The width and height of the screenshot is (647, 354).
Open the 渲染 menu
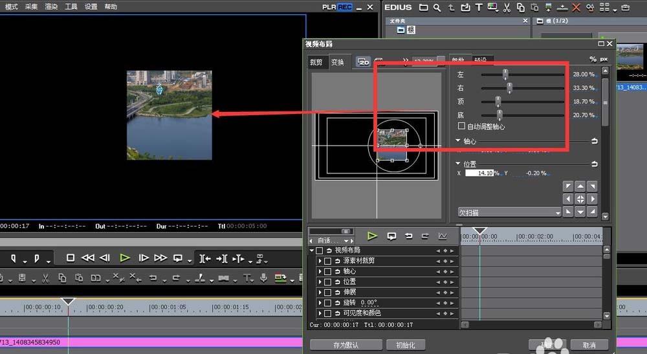click(x=51, y=6)
